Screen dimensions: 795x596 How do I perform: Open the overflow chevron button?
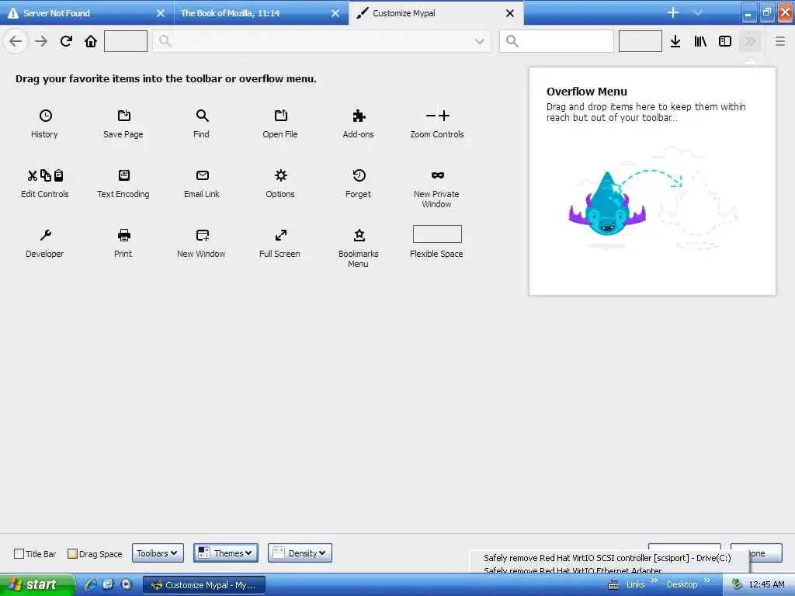point(751,41)
